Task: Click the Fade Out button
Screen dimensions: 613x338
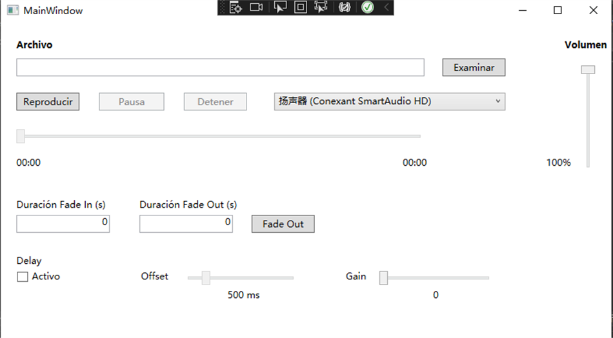Action: click(x=283, y=224)
